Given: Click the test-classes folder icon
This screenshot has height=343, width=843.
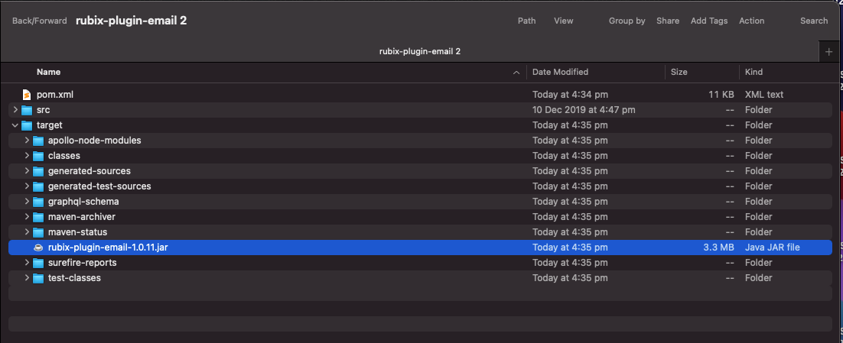Looking at the screenshot, I should click(38, 278).
